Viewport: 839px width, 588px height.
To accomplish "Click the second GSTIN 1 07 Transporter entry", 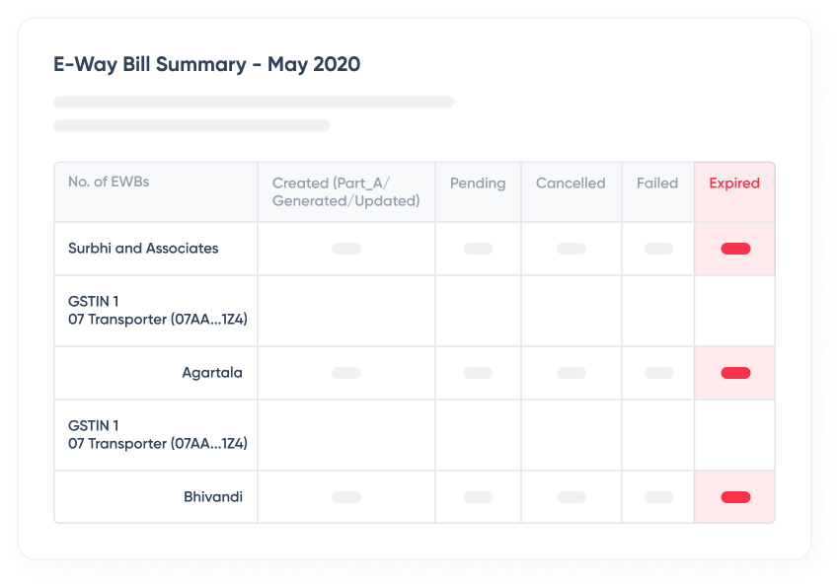I will 158,435.
